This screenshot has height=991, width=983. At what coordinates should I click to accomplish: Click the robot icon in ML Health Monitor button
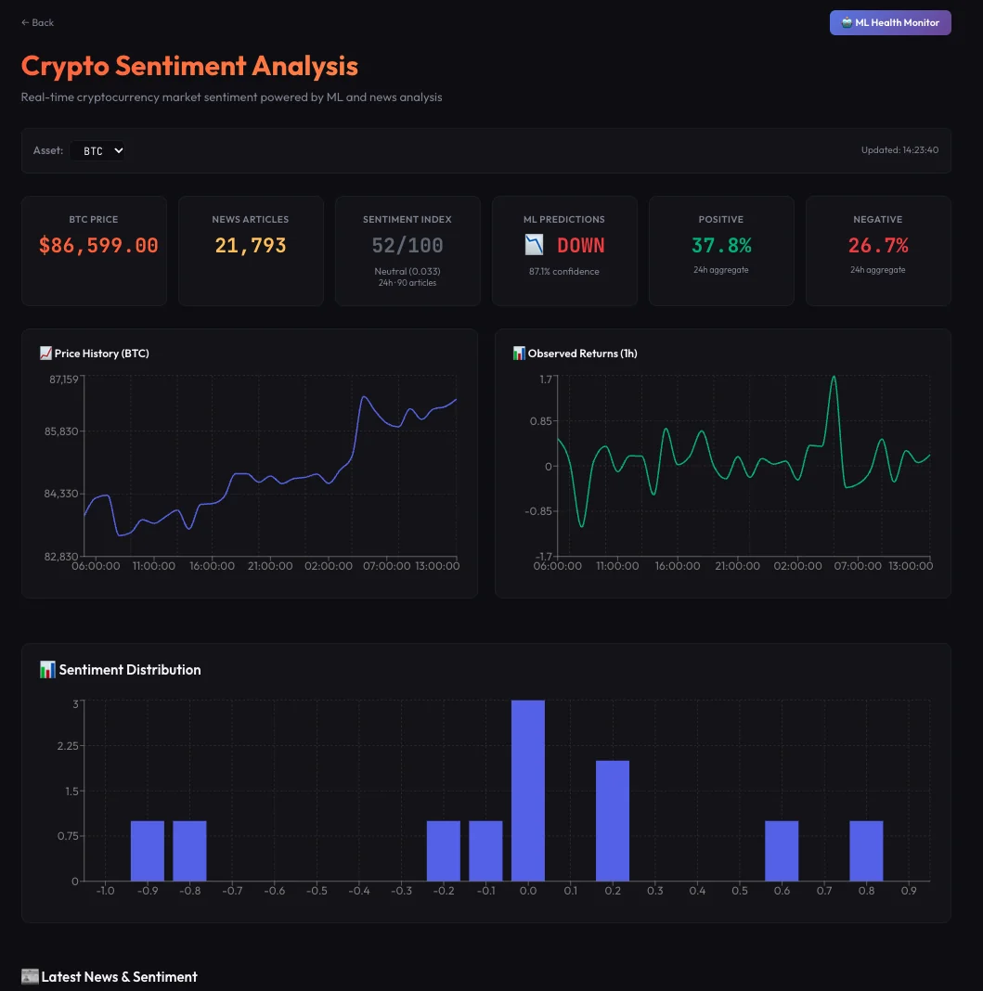(847, 23)
